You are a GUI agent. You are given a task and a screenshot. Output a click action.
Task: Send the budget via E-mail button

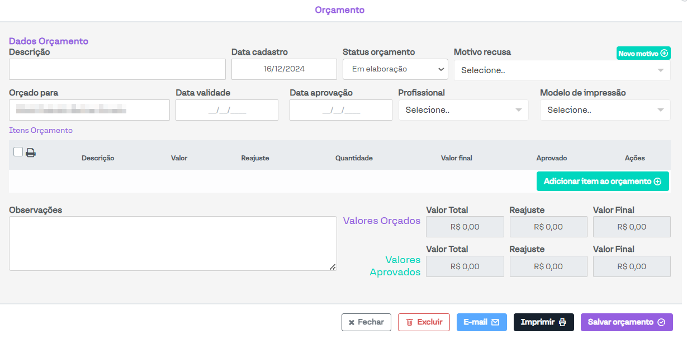tap(481, 322)
